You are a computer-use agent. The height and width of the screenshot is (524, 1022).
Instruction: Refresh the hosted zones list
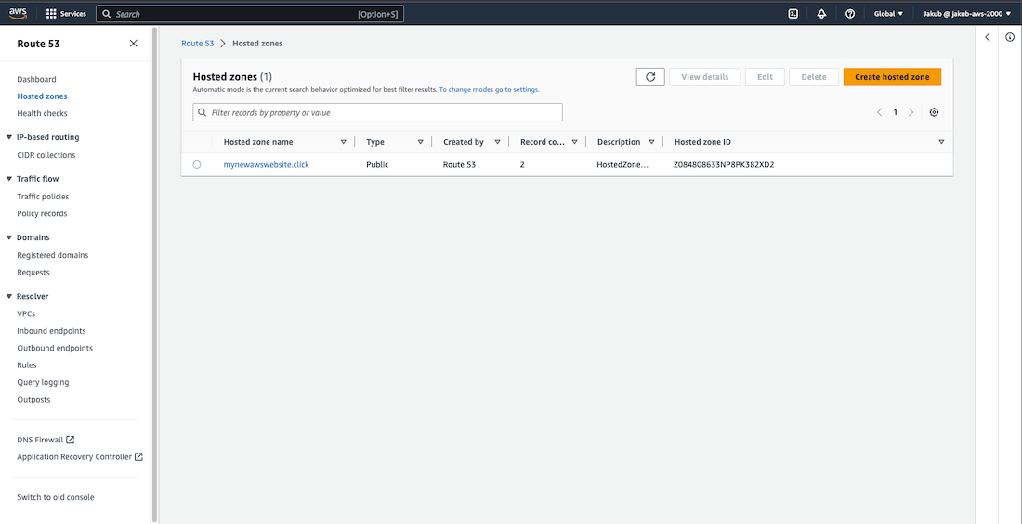pos(650,77)
